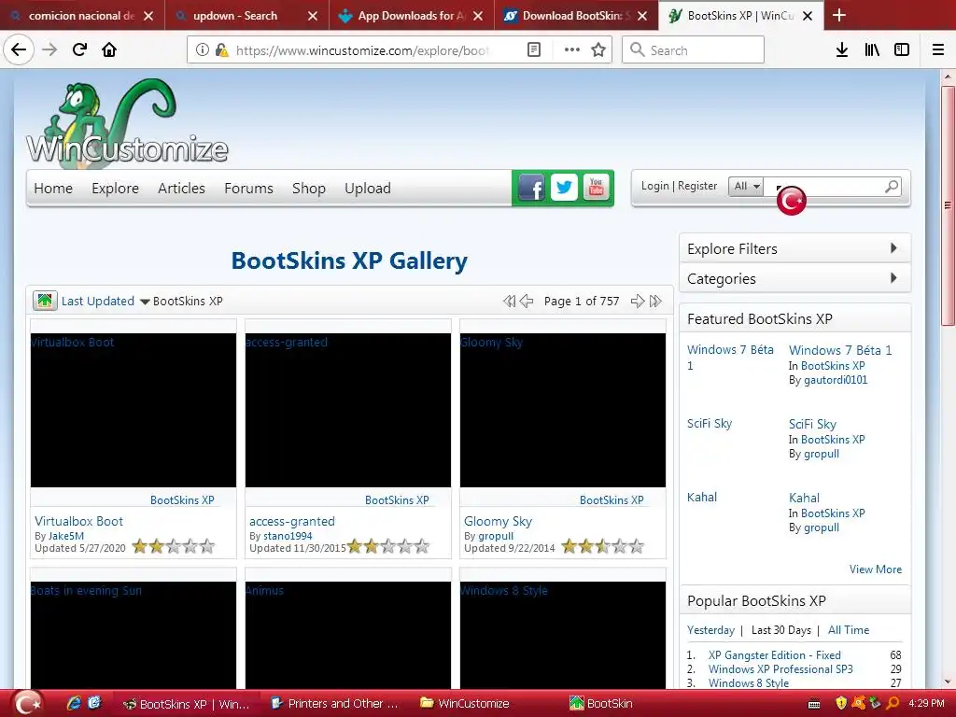
Task: Open the search tray icon in taskbar
Action: [893, 704]
